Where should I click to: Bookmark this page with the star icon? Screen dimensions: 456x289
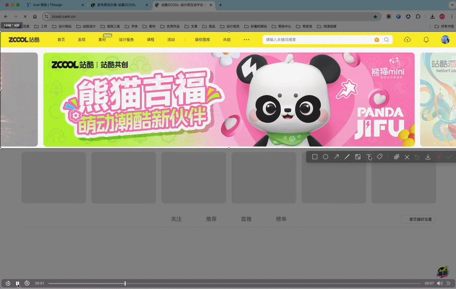click(x=375, y=17)
